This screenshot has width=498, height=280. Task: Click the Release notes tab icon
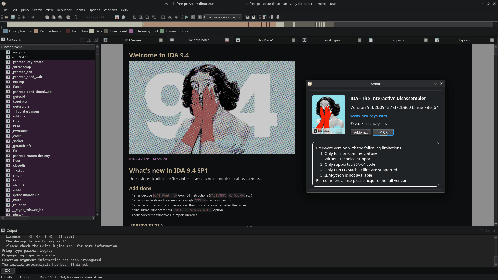pyautogui.click(x=172, y=40)
